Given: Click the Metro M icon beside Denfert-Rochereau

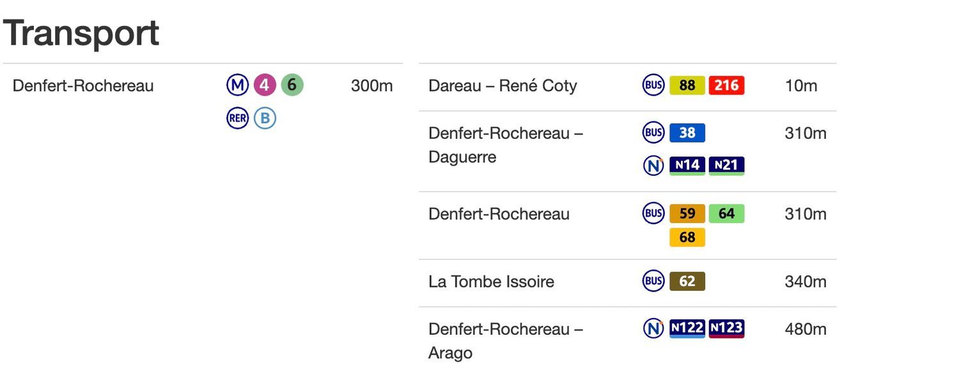Looking at the screenshot, I should pos(238,85).
